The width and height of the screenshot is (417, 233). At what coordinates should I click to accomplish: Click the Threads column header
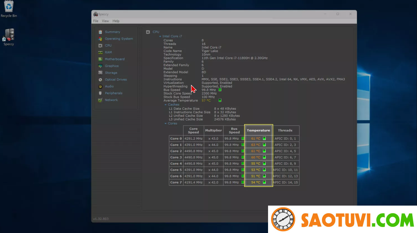[x=285, y=130]
